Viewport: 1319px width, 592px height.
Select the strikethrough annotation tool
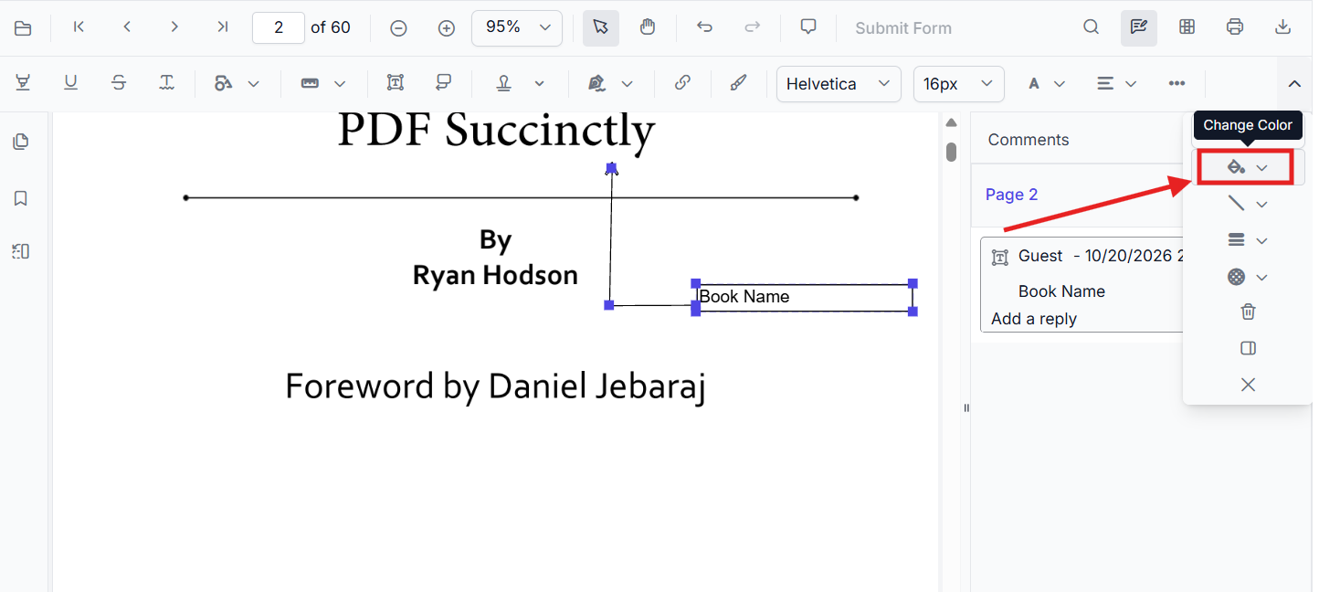(119, 83)
